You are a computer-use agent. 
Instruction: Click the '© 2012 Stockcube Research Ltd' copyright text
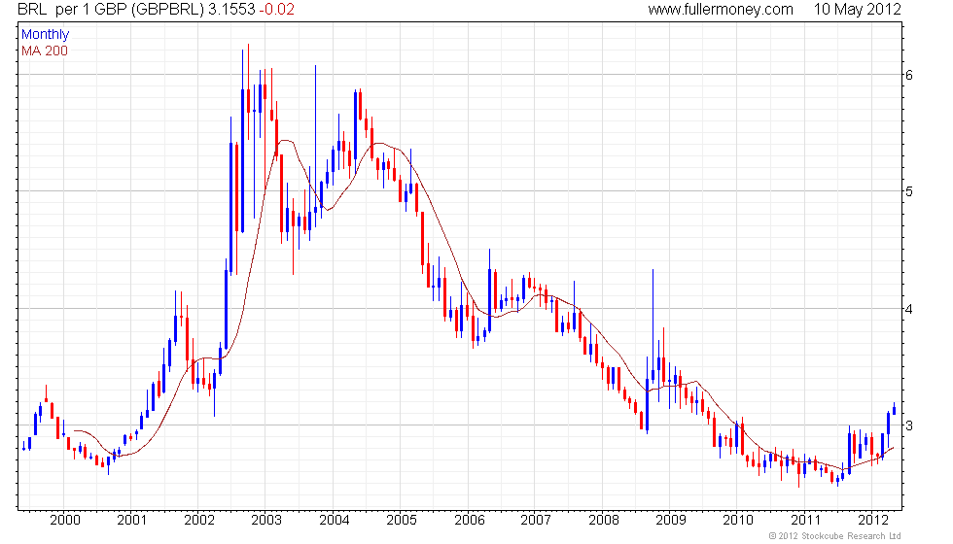coord(835,536)
